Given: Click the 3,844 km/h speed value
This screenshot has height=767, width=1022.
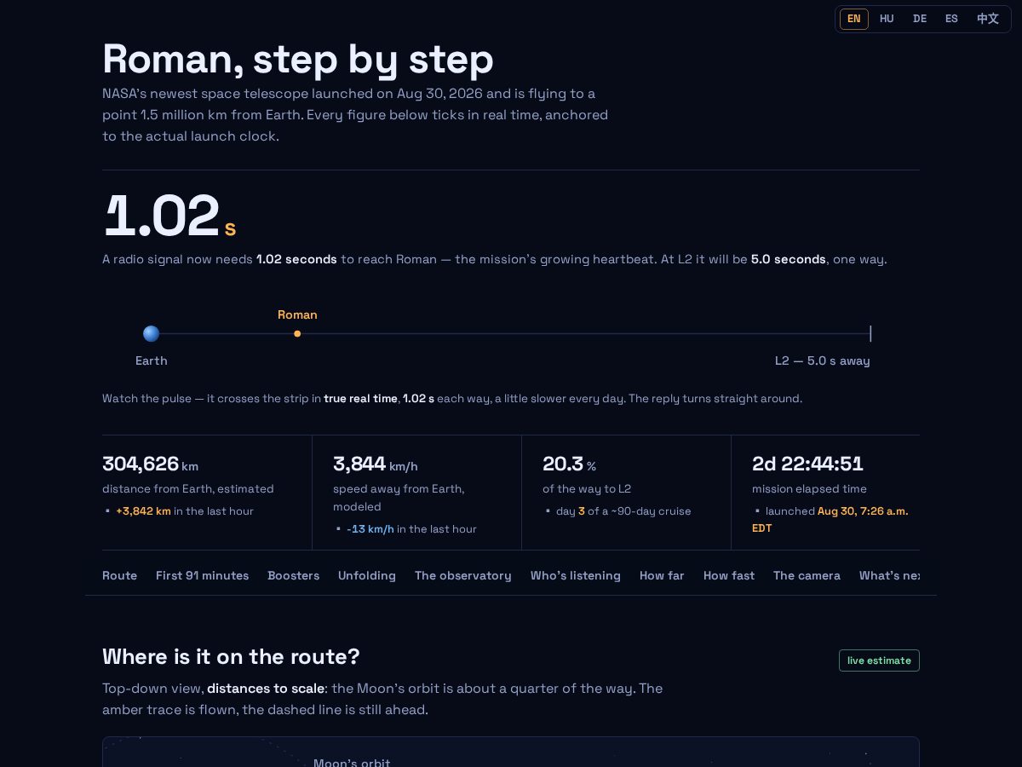Looking at the screenshot, I should click(375, 464).
